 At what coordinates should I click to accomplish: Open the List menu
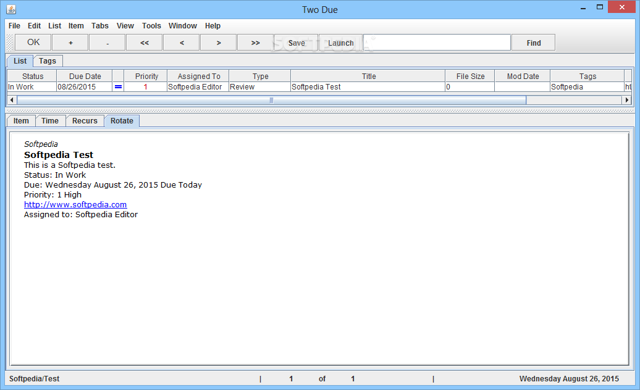(55, 26)
